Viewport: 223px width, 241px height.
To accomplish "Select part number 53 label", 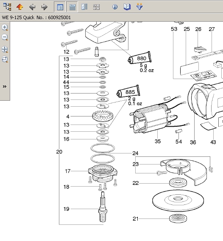I will coord(174,29).
